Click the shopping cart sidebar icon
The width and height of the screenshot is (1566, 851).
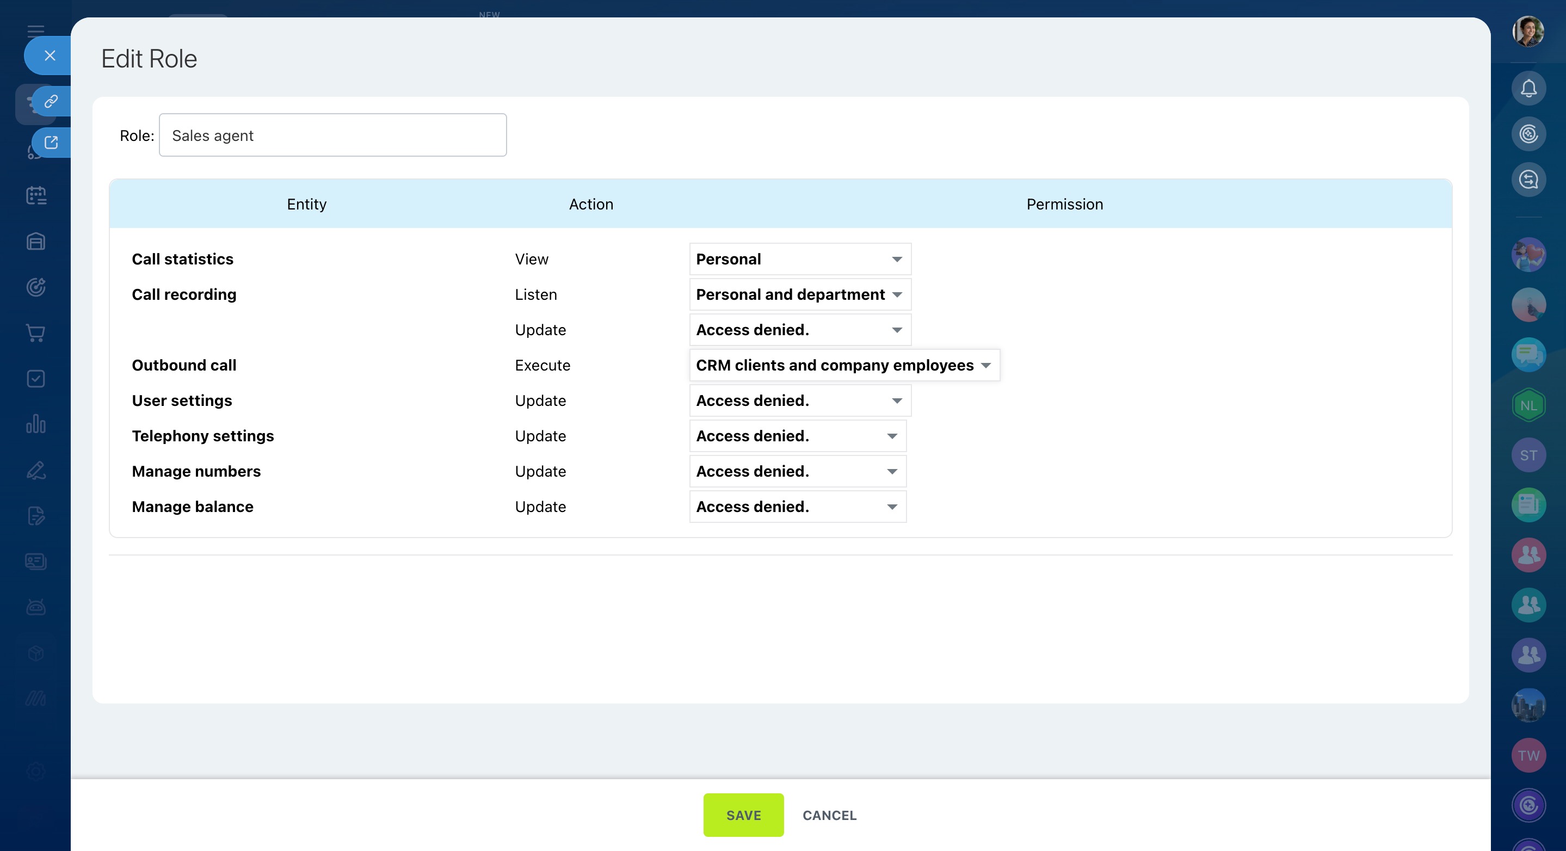36,332
